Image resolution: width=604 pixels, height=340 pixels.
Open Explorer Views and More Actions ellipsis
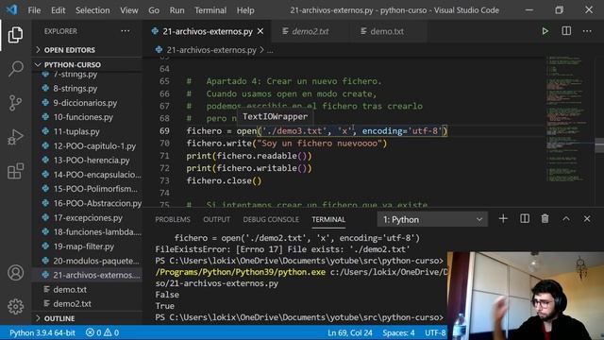126,31
